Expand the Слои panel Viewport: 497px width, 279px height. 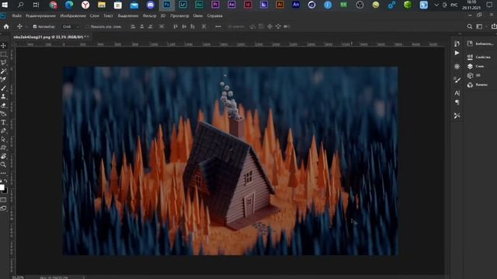coord(476,66)
